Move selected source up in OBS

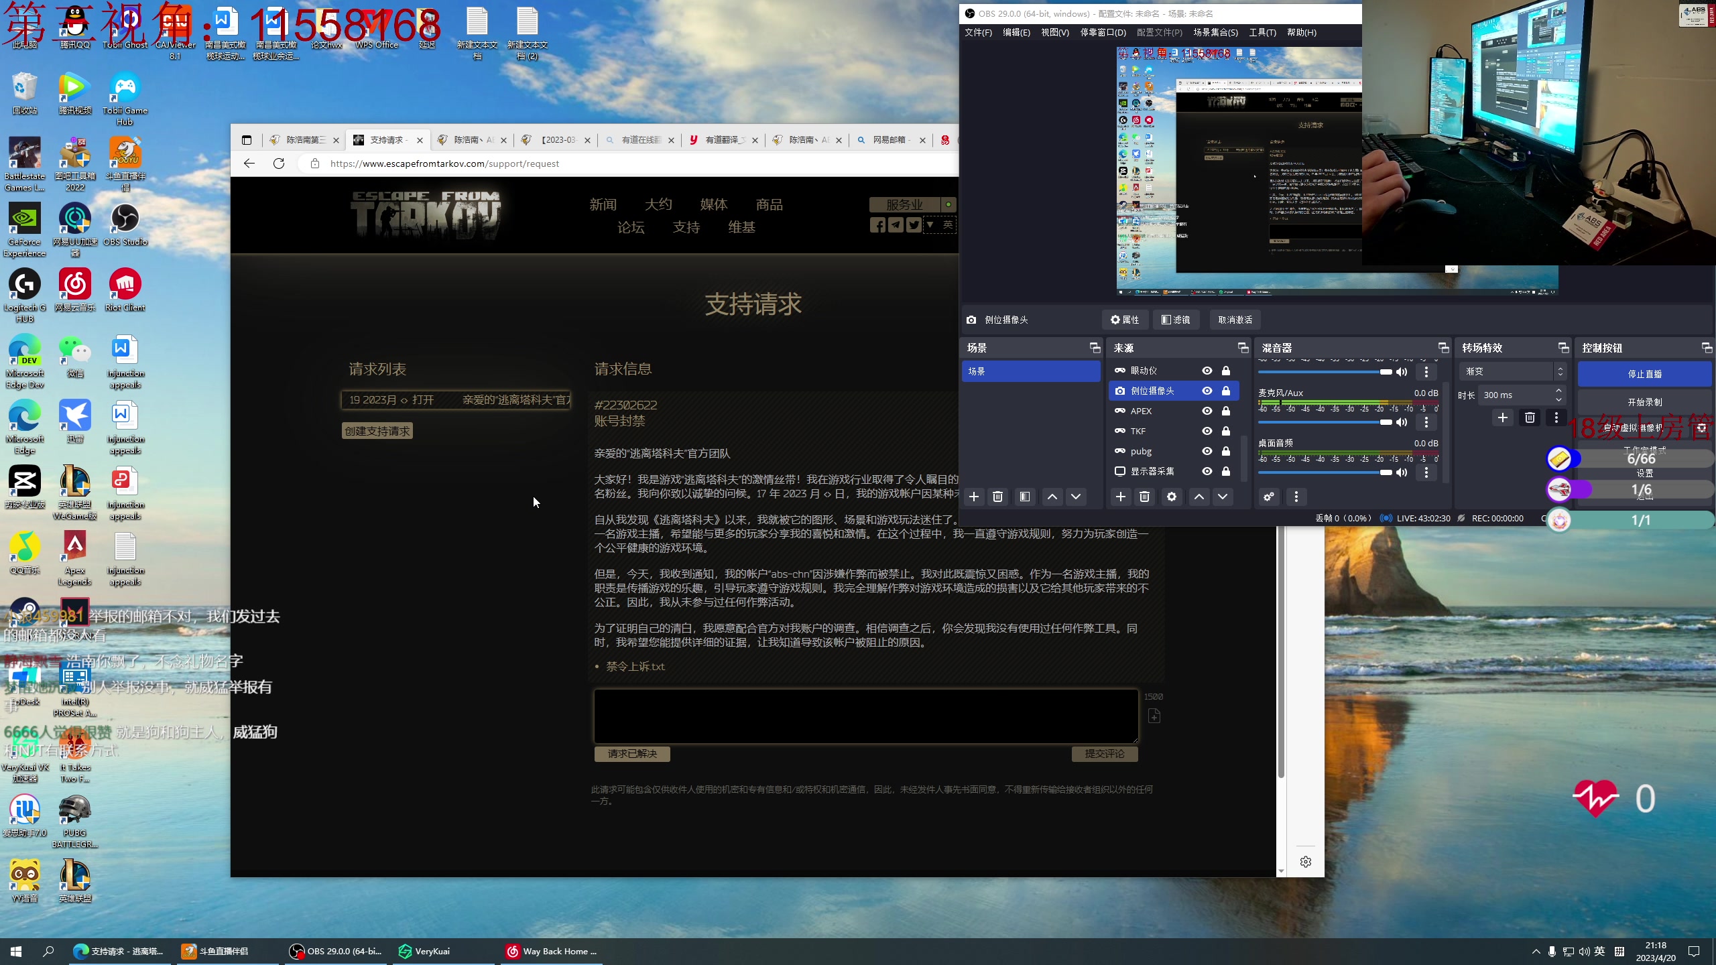pyautogui.click(x=1199, y=497)
